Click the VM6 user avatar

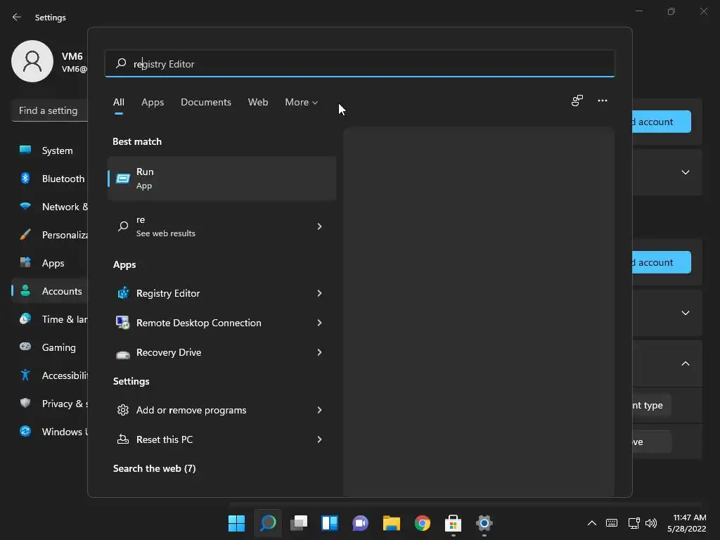tap(32, 61)
